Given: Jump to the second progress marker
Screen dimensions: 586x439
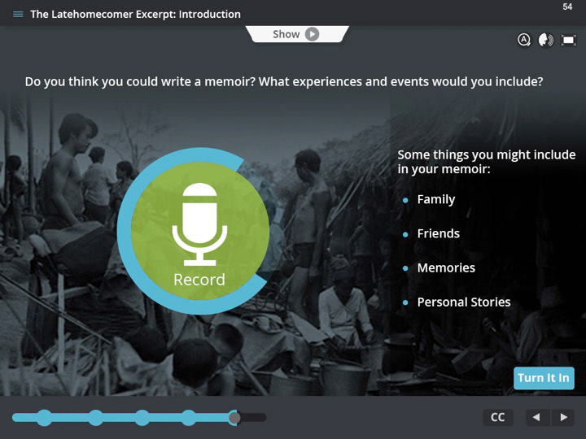Looking at the screenshot, I should tap(96, 417).
